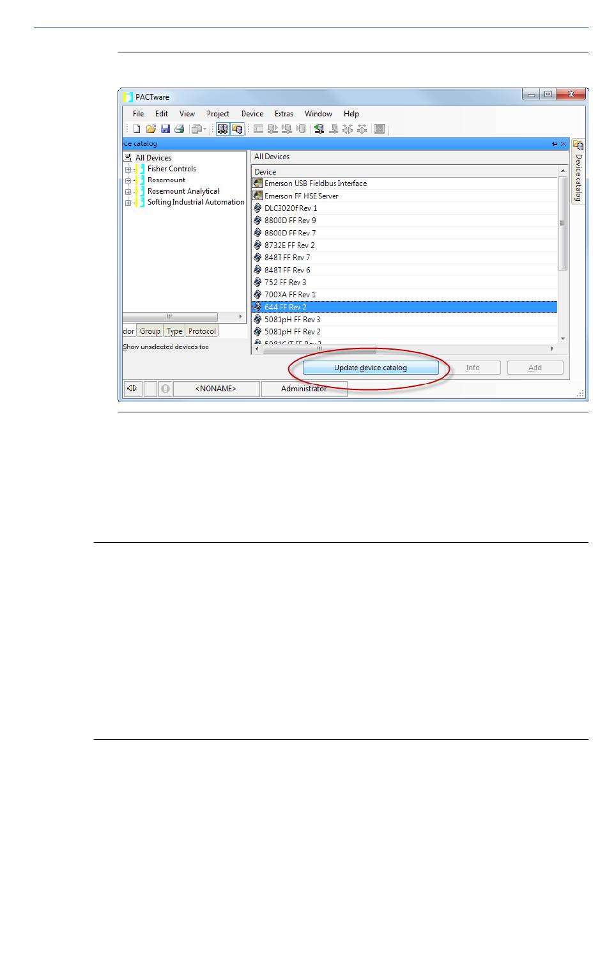Open the Device catalog side tab
The width and height of the screenshot is (607, 968).
pyautogui.click(x=578, y=171)
